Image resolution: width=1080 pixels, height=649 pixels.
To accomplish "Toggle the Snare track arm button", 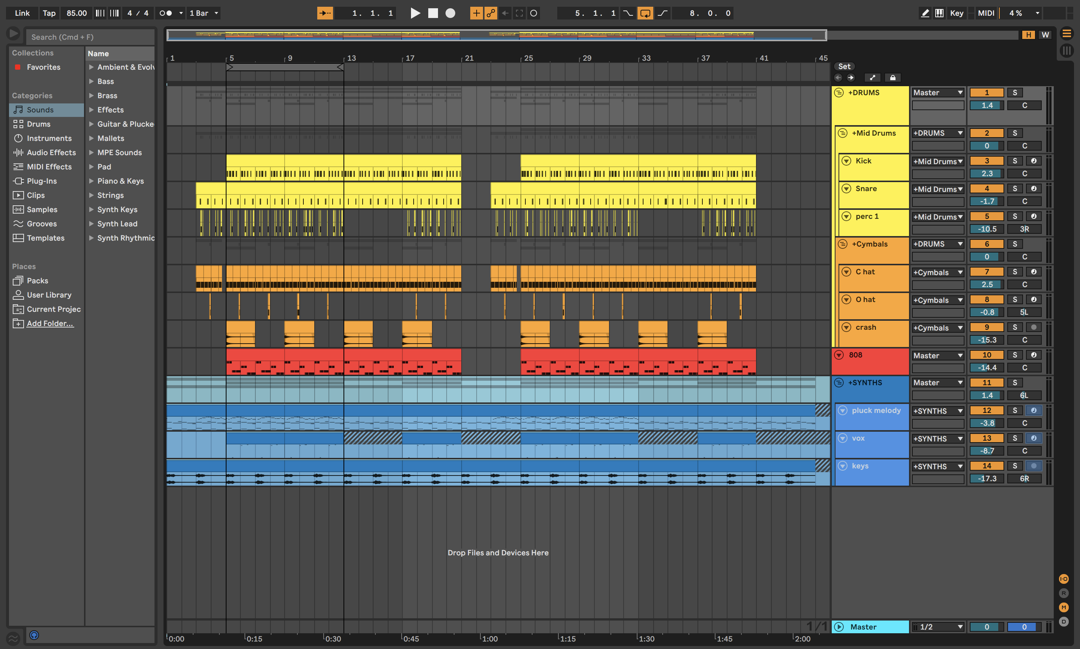I will [1033, 188].
